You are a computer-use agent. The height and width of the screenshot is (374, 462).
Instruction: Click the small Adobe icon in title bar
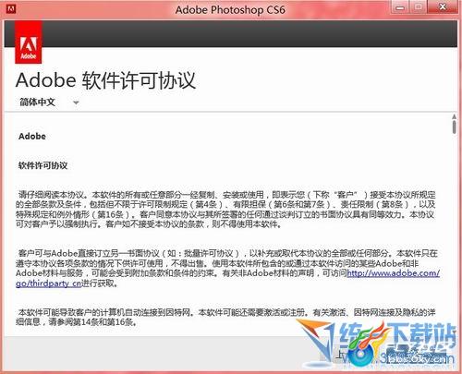11,9
